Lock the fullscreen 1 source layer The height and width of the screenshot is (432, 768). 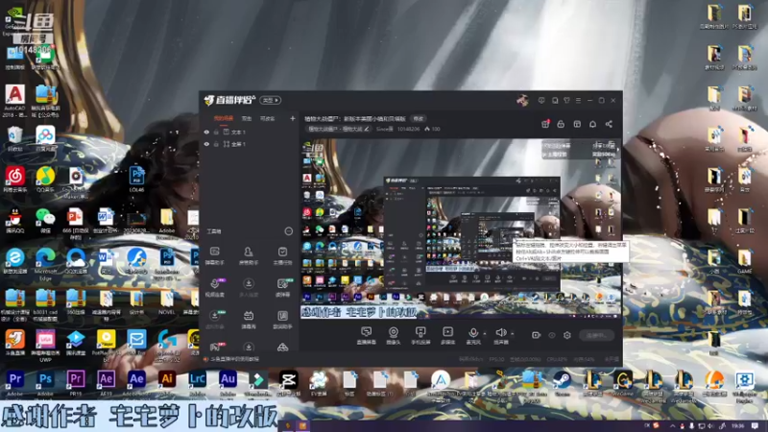(x=216, y=144)
